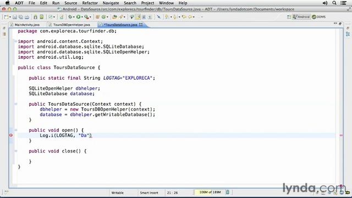The width and height of the screenshot is (352, 198).
Task: Click the Open Perspective icon
Action: 289,17
